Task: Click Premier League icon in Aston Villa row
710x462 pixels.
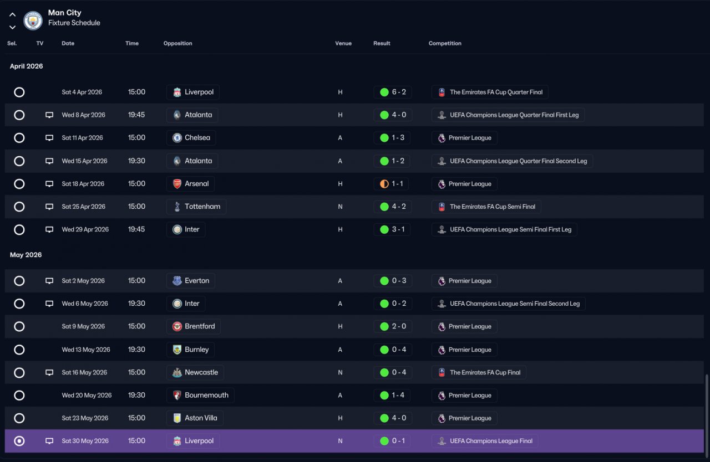Action: (x=442, y=418)
